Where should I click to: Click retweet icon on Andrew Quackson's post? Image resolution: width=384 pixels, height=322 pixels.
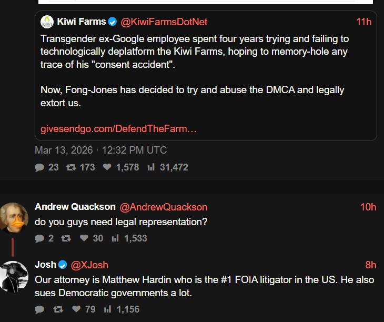[66, 238]
